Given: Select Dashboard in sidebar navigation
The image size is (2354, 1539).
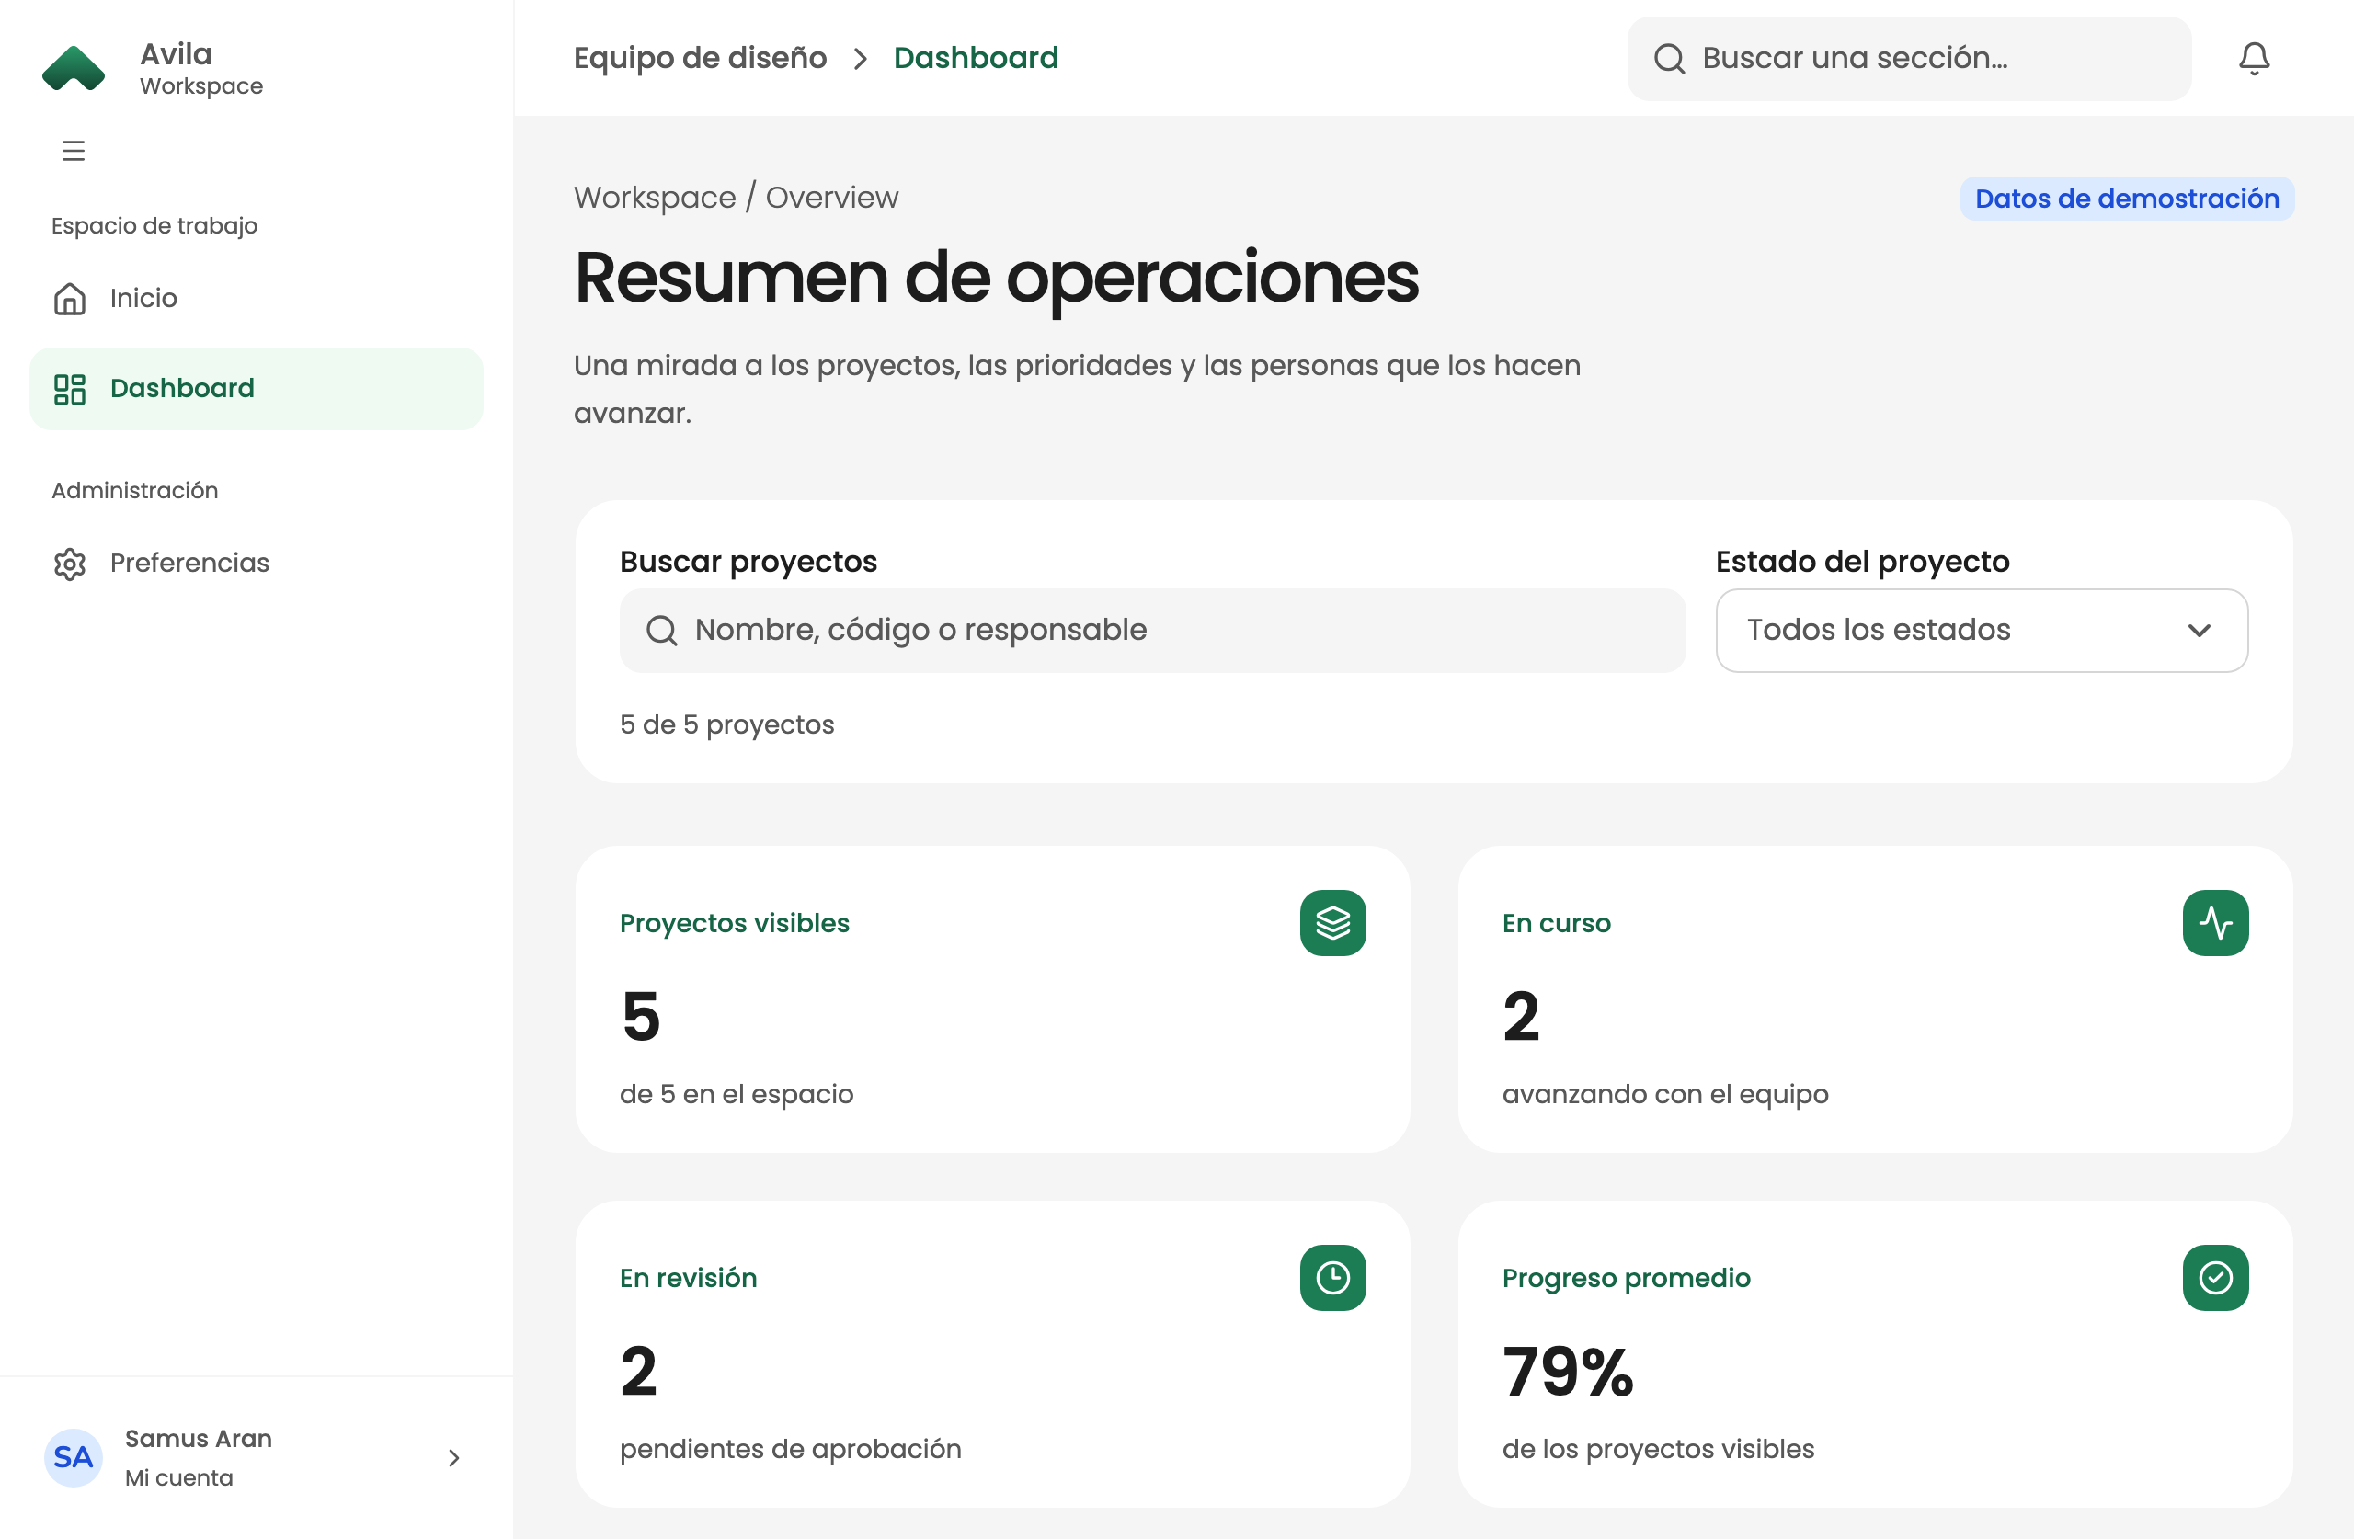Looking at the screenshot, I should [257, 389].
